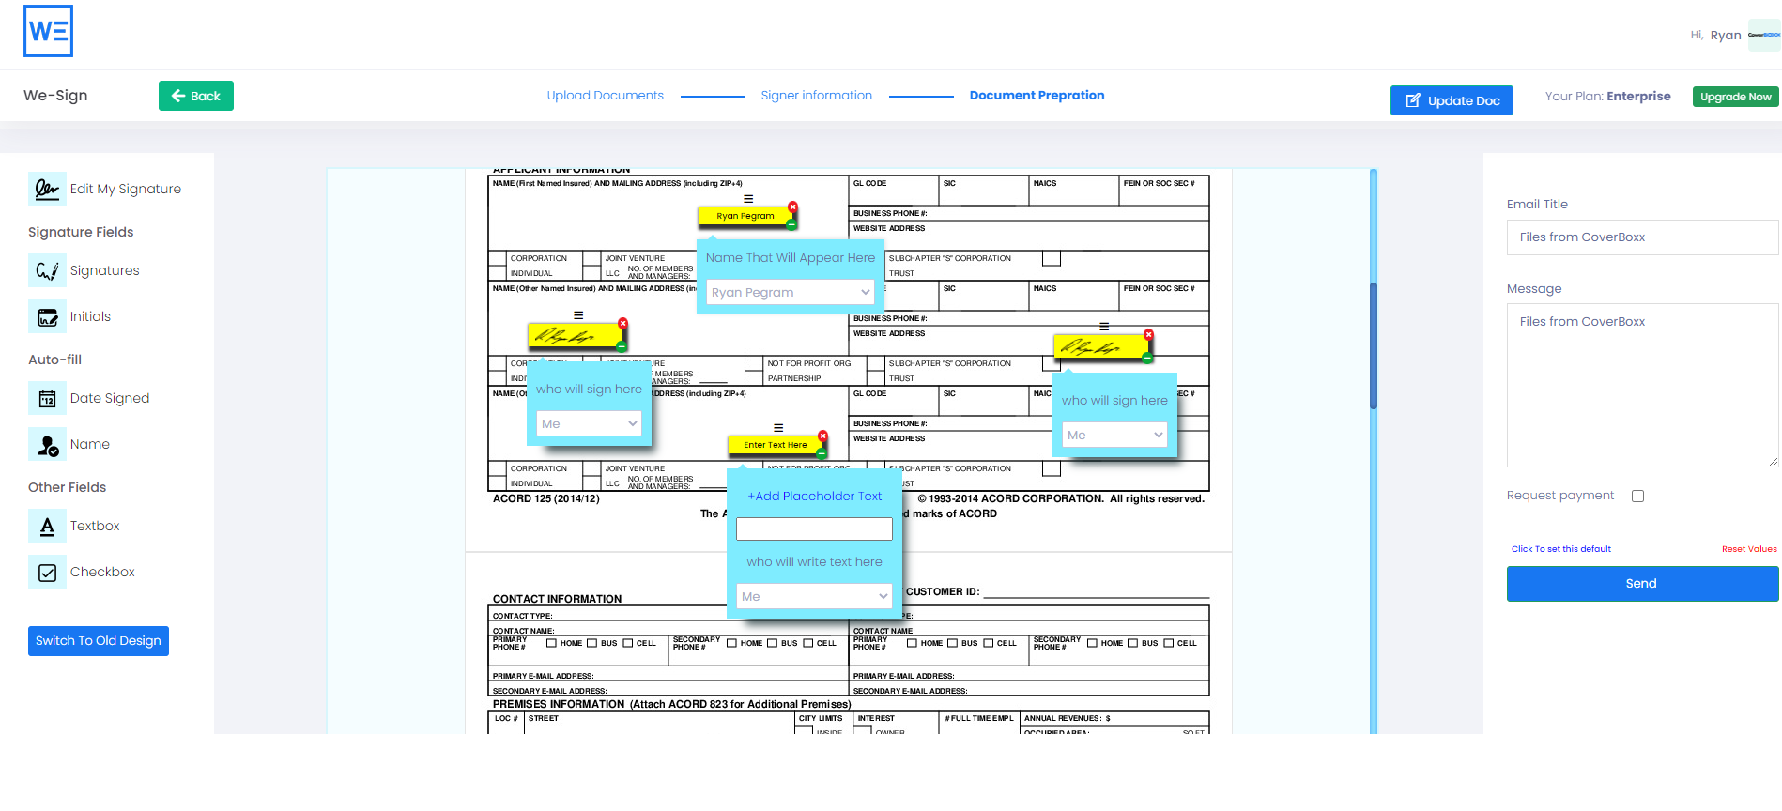This screenshot has height=811, width=1782.
Task: Click the green Back button
Action: 196,96
